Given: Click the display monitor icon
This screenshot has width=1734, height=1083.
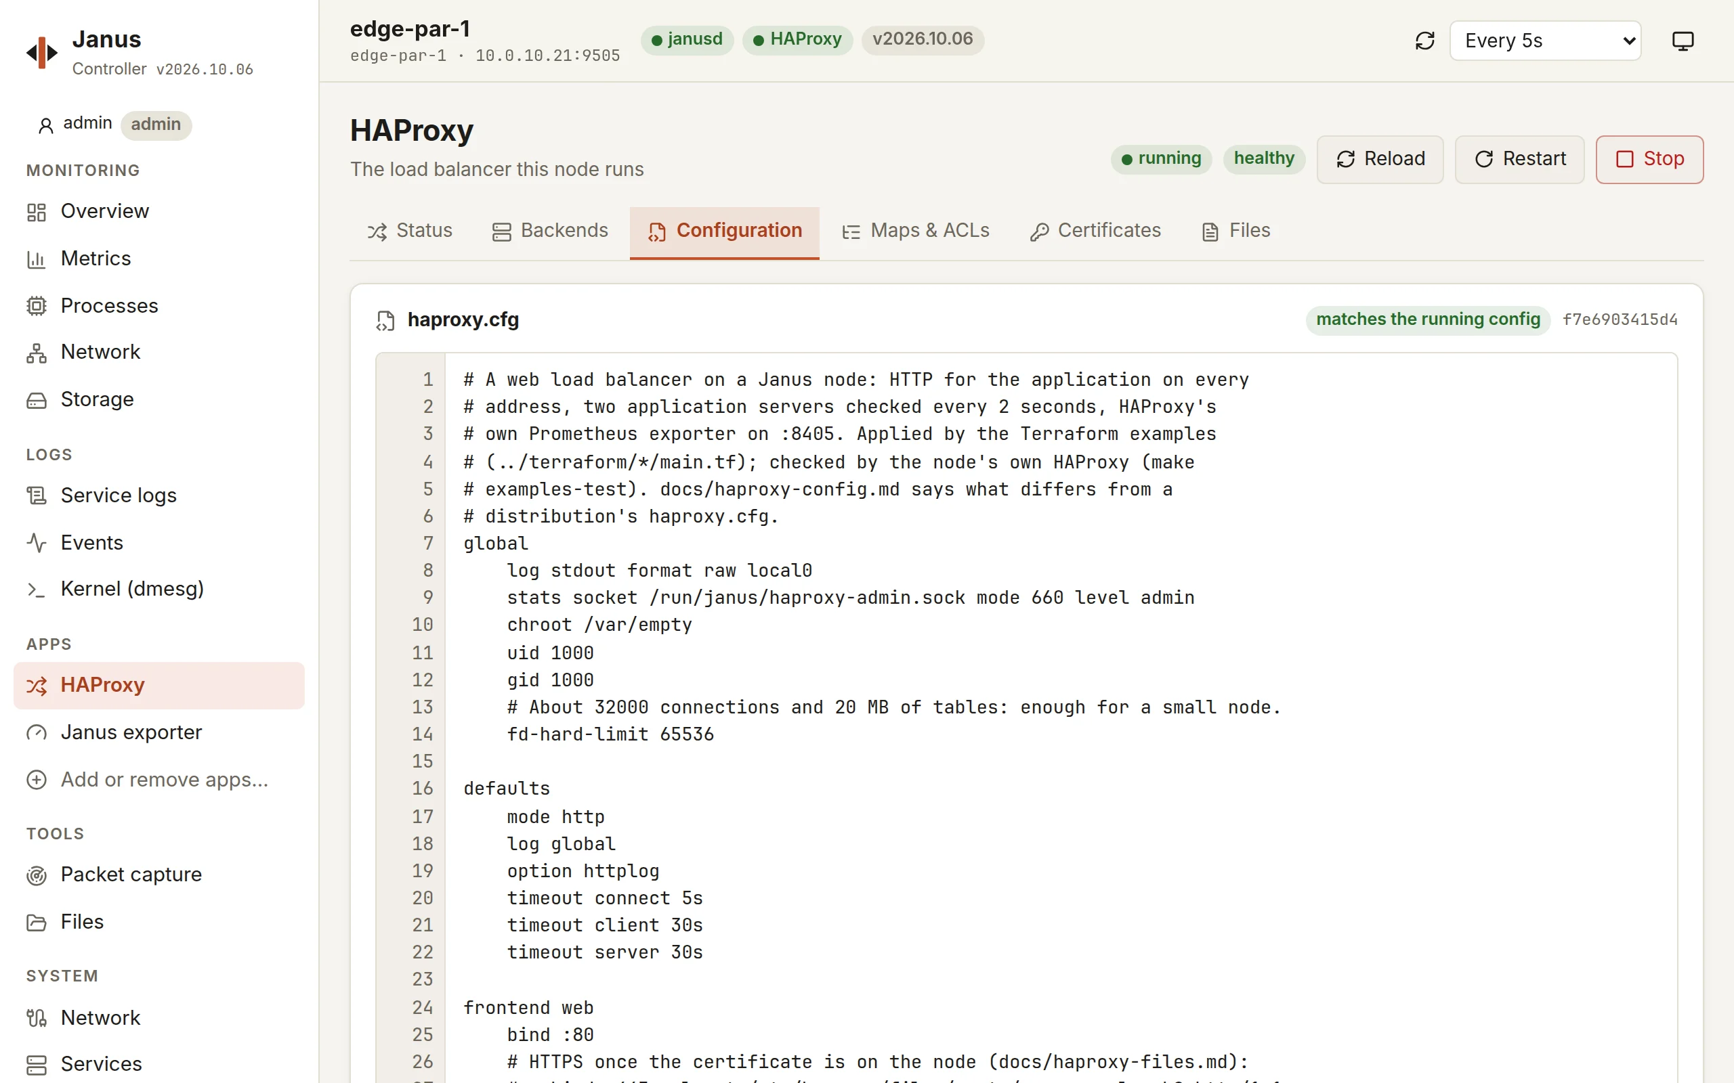Looking at the screenshot, I should 1683,41.
